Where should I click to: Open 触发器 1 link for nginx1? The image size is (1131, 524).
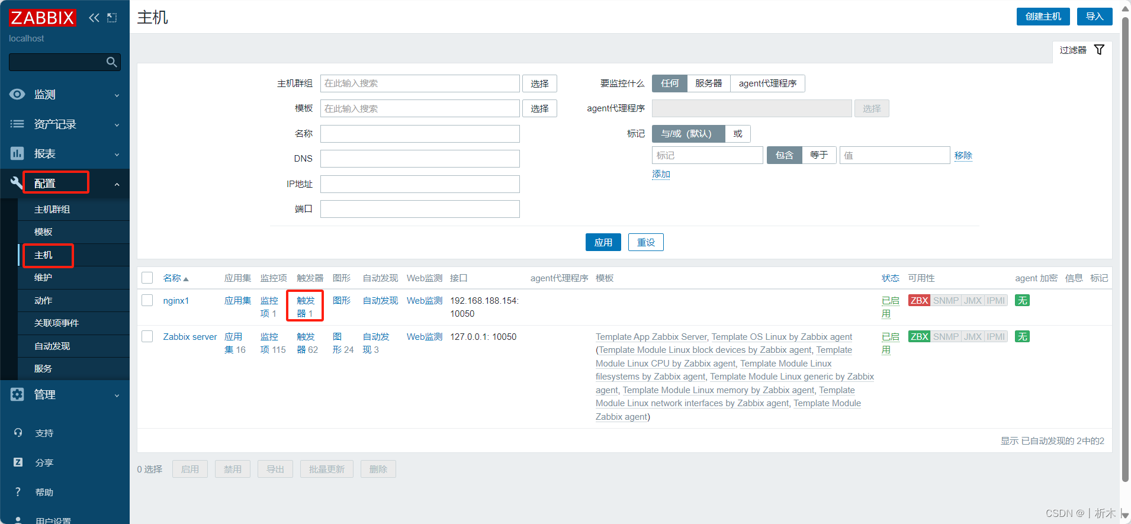305,307
